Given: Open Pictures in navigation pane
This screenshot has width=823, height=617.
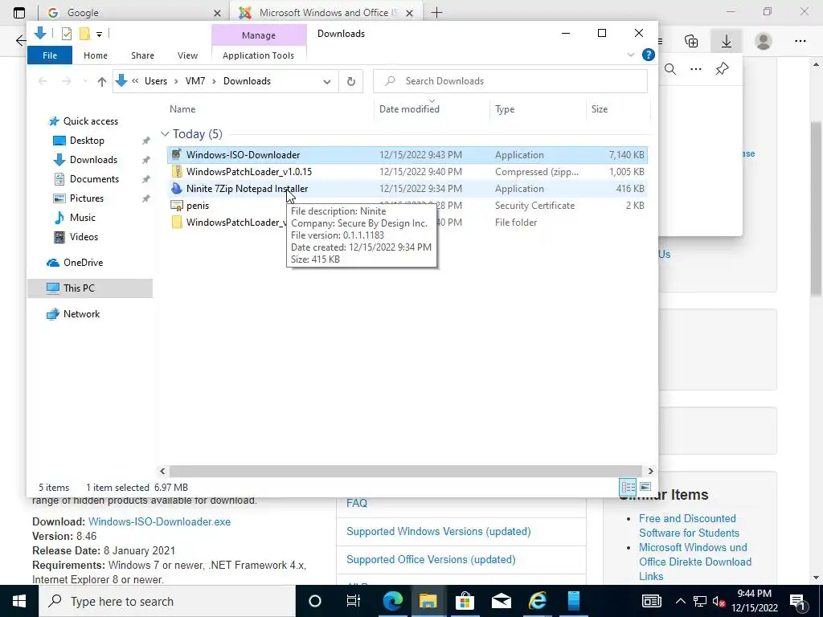Looking at the screenshot, I should [87, 198].
